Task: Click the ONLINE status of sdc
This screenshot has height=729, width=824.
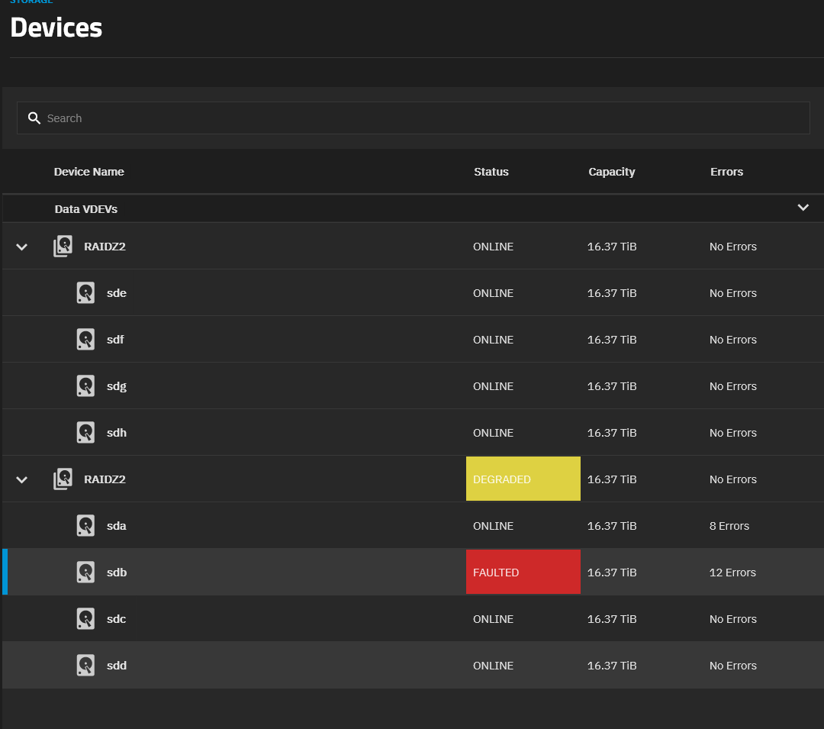Action: 493,619
